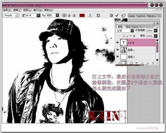Hide the rain text layer

[118, 43]
